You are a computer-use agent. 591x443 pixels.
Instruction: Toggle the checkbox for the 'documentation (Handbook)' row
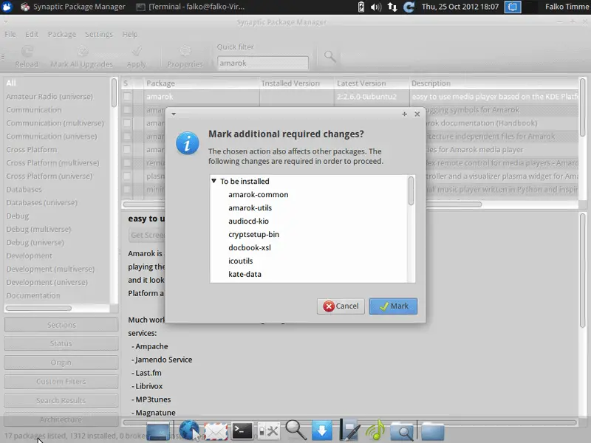127,123
